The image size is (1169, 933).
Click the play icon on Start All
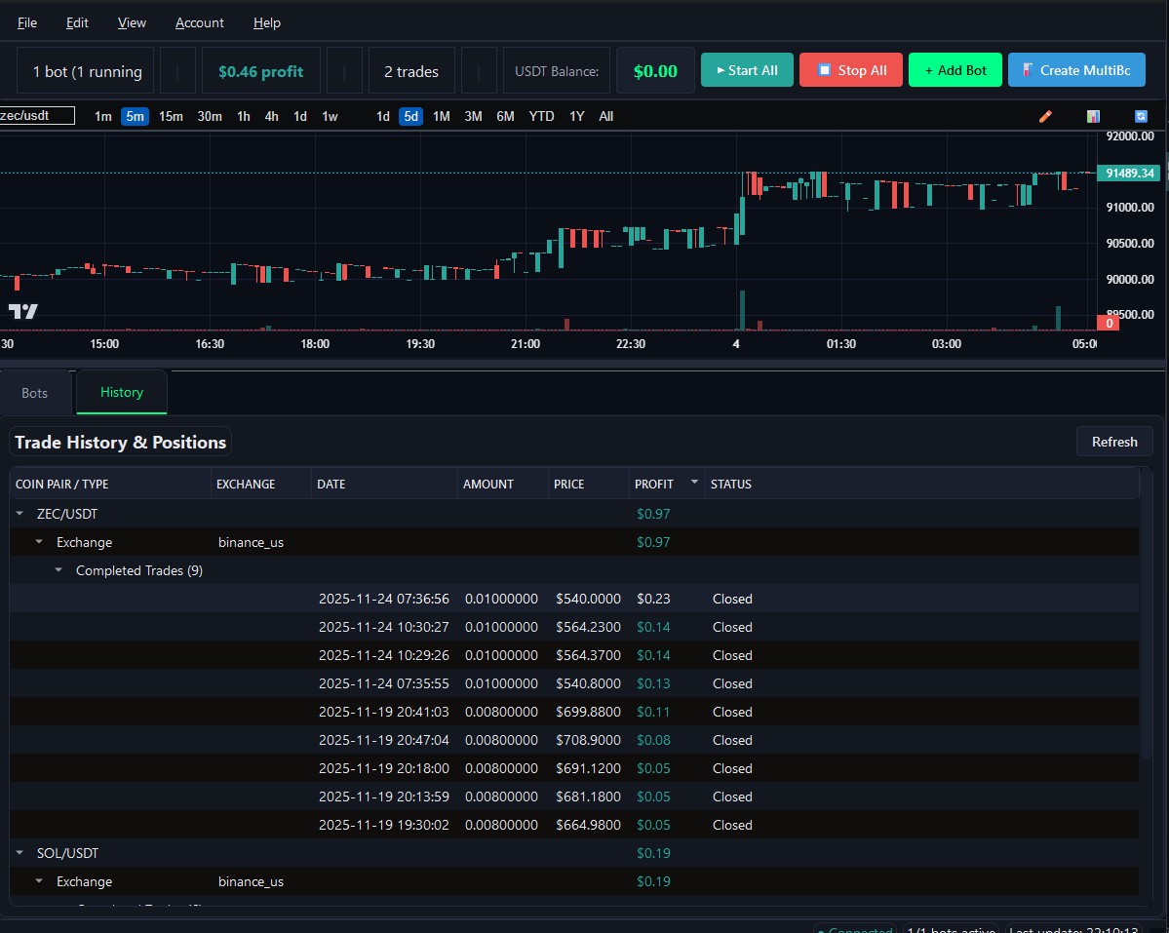721,70
